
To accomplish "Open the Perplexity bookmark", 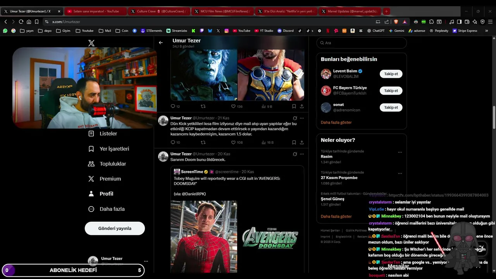I will tap(439, 31).
